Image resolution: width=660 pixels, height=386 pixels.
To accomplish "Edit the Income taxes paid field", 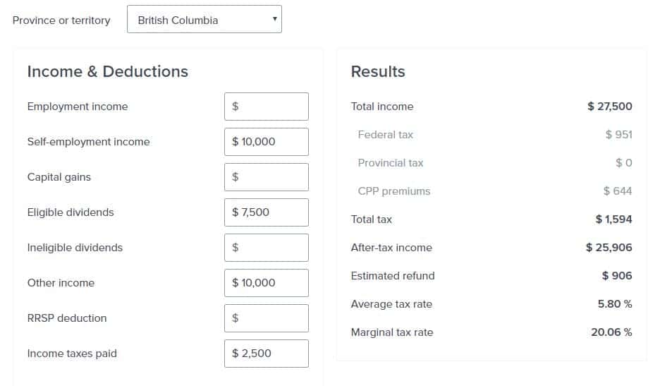I will 266,354.
